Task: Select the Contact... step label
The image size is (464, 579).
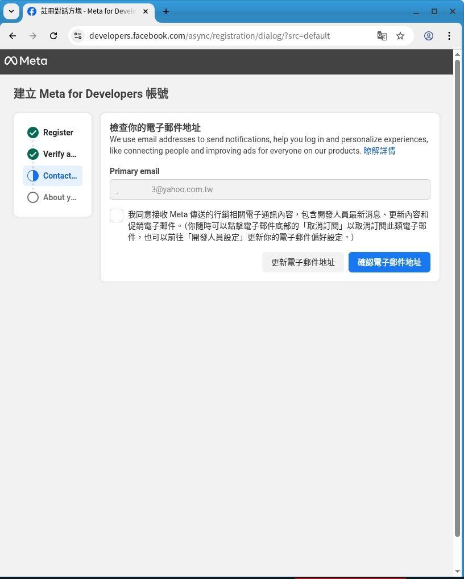Action: [60, 176]
